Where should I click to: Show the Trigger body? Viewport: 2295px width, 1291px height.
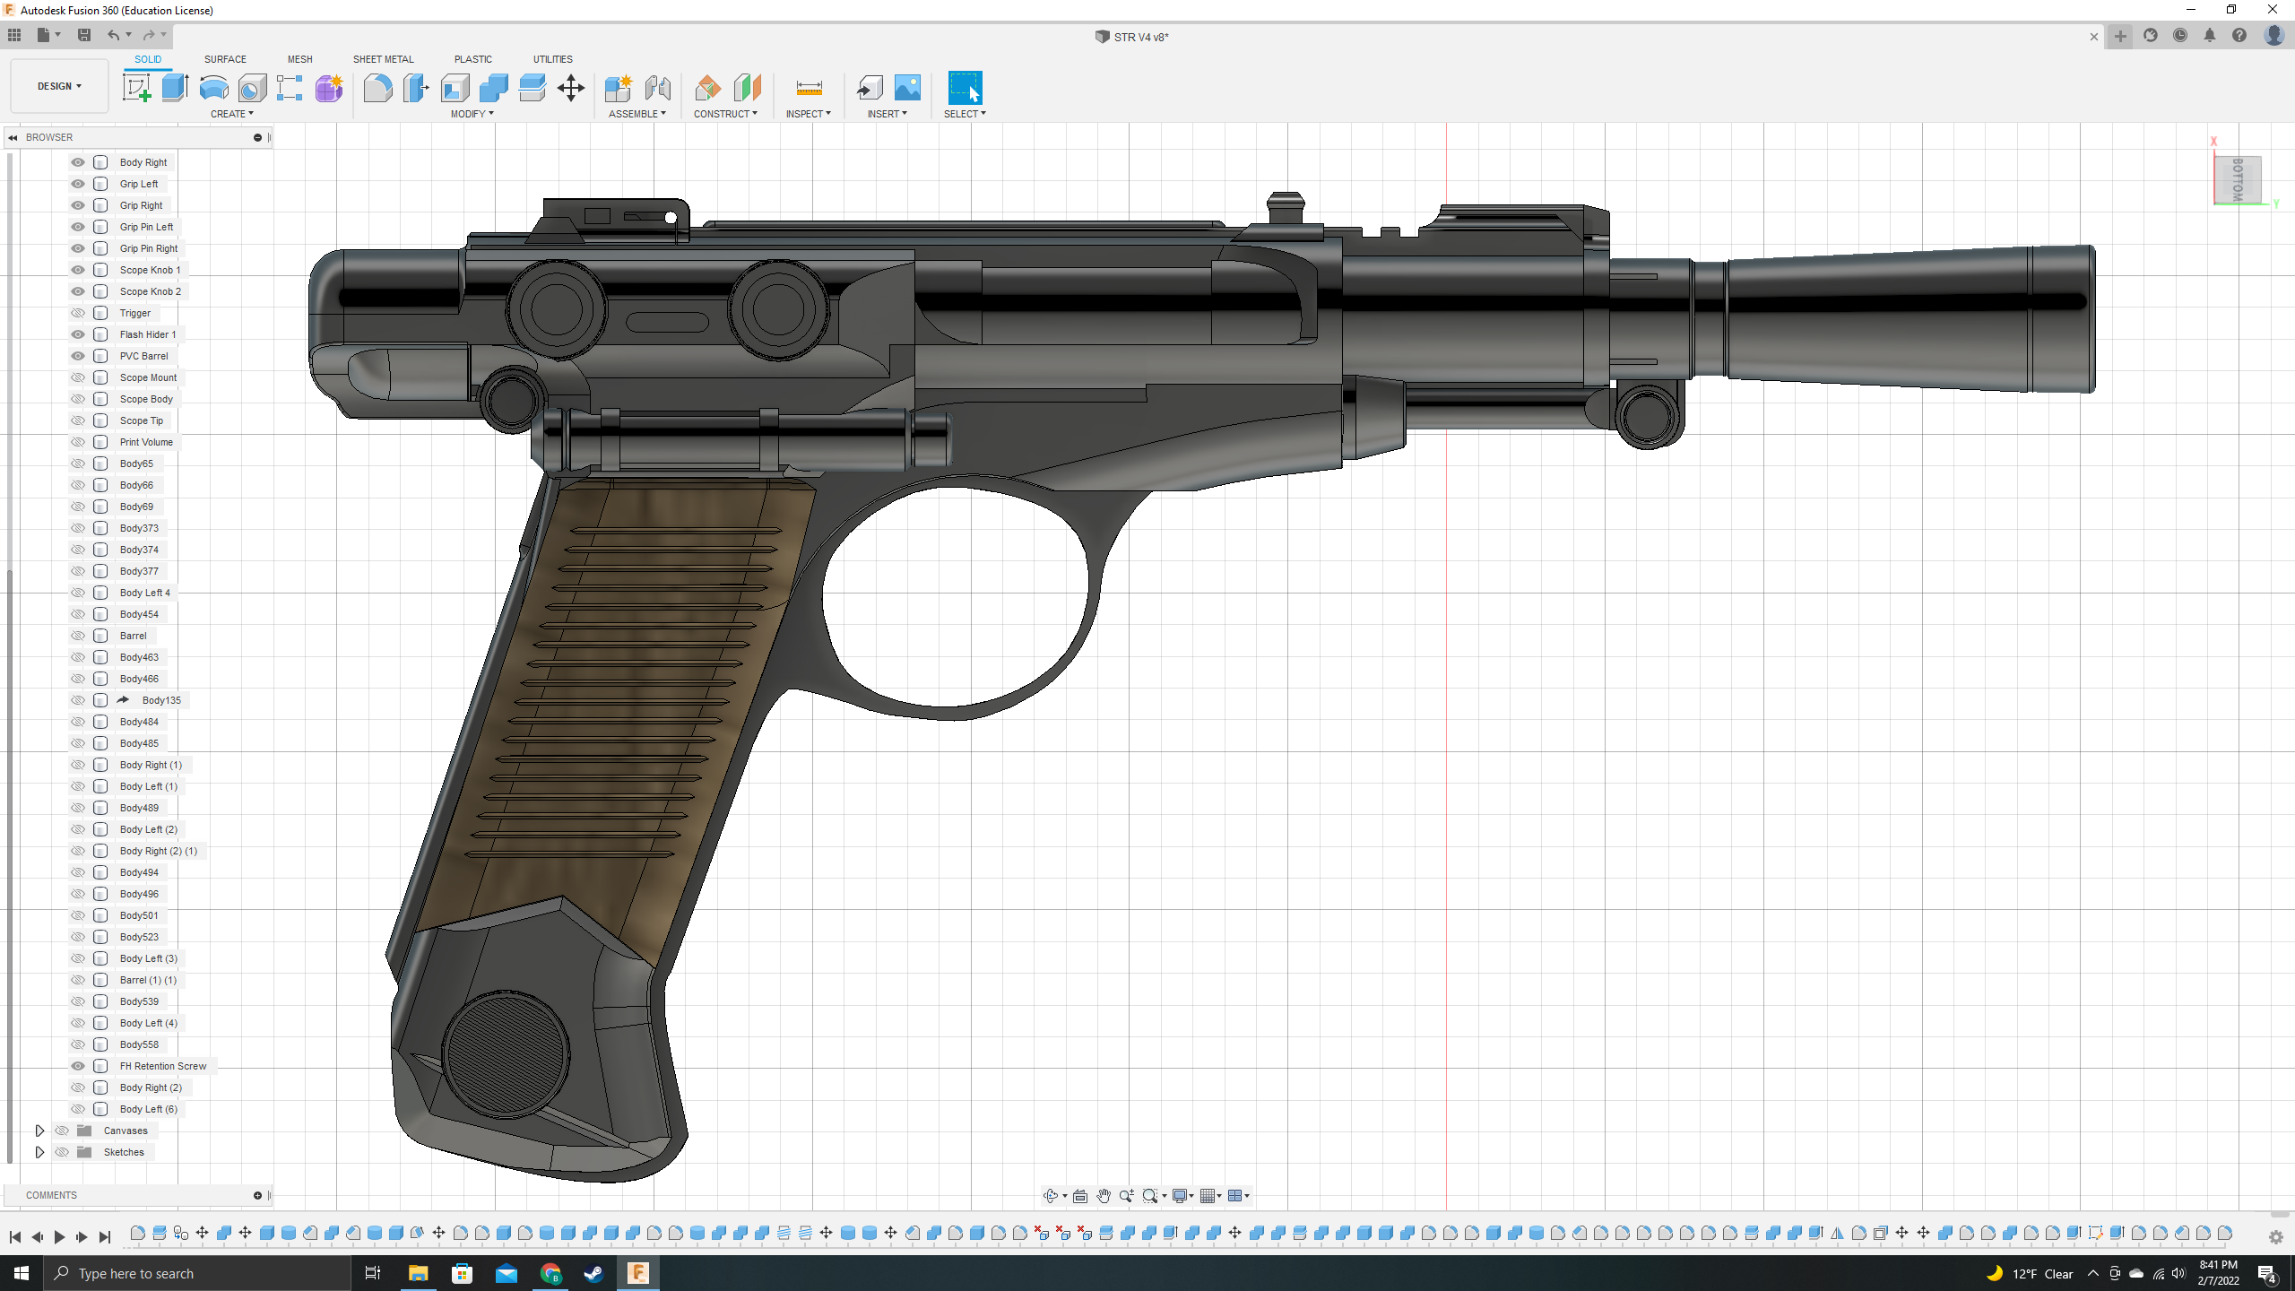coord(78,313)
